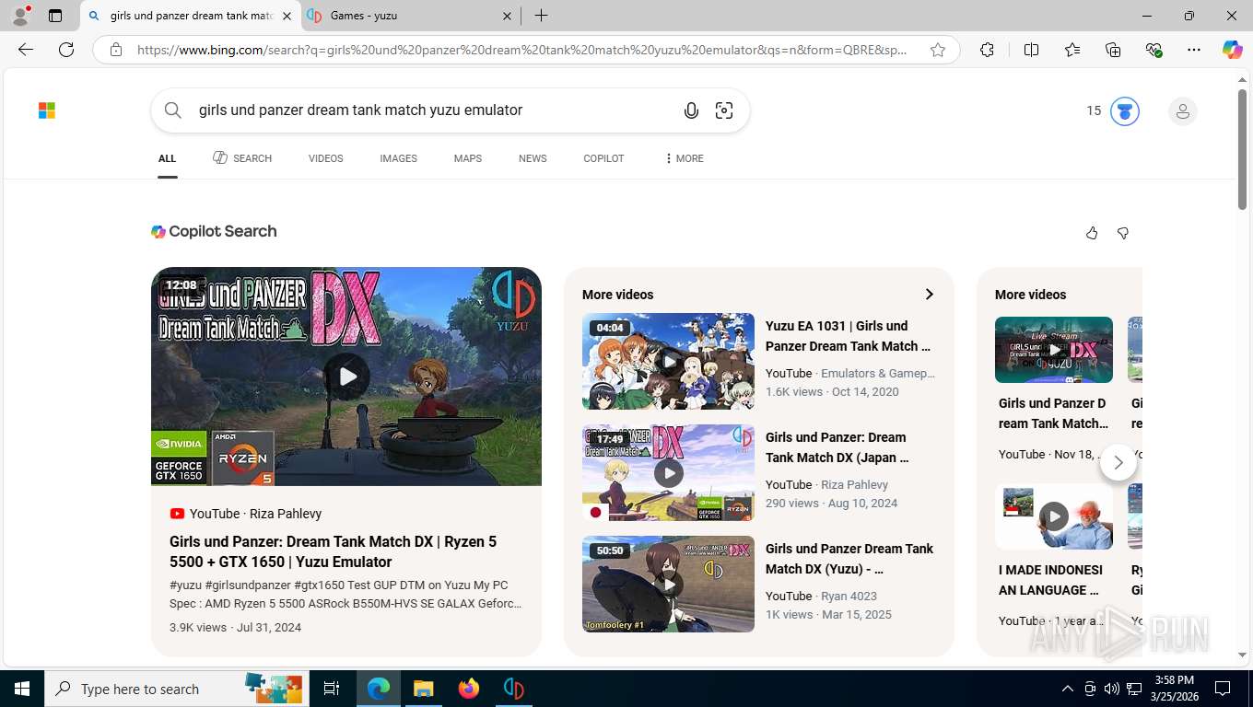The width and height of the screenshot is (1253, 707).
Task: Click the Bing Microsoft logo
Action: click(47, 110)
